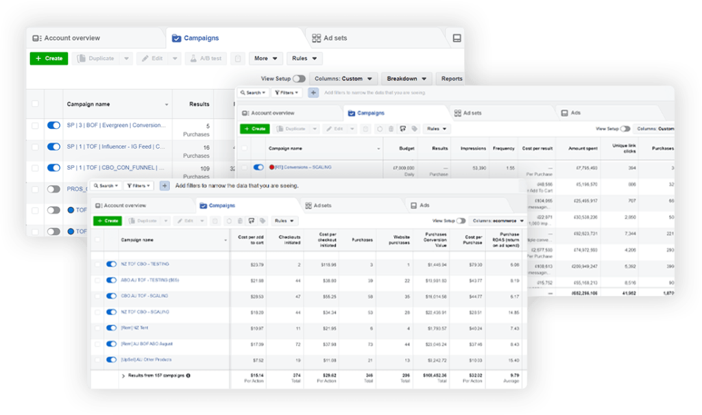Click the Ads panel icon after Ad sets tab
Image resolution: width=702 pixels, height=415 pixels.
457,38
